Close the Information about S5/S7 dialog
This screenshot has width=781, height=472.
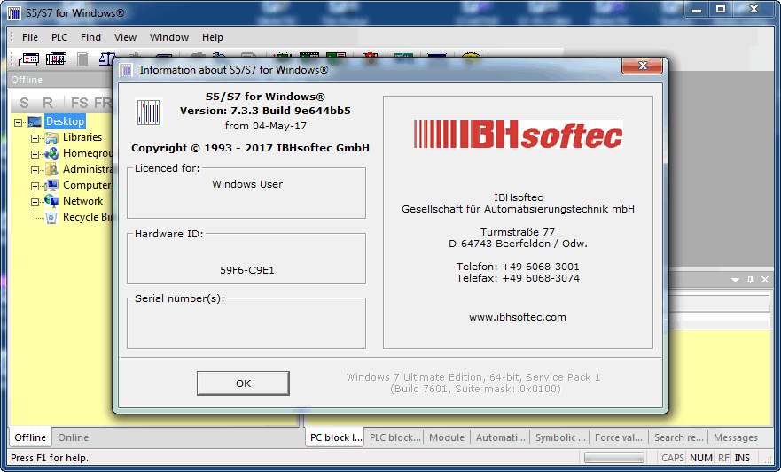coord(643,66)
